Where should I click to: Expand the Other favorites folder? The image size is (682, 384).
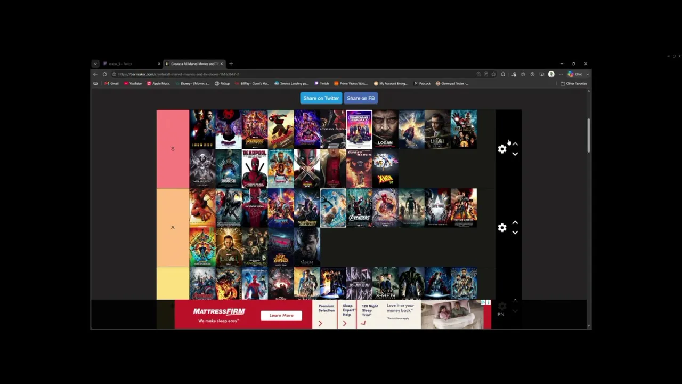574,83
